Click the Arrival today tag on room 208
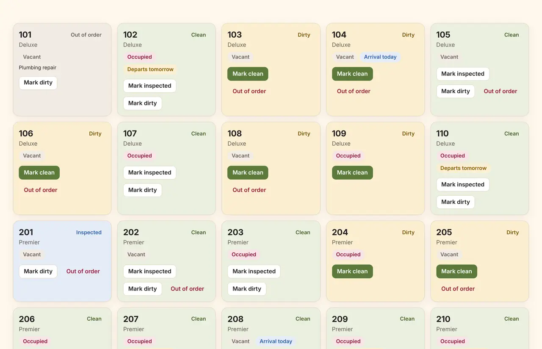542x349 pixels. coord(276,341)
